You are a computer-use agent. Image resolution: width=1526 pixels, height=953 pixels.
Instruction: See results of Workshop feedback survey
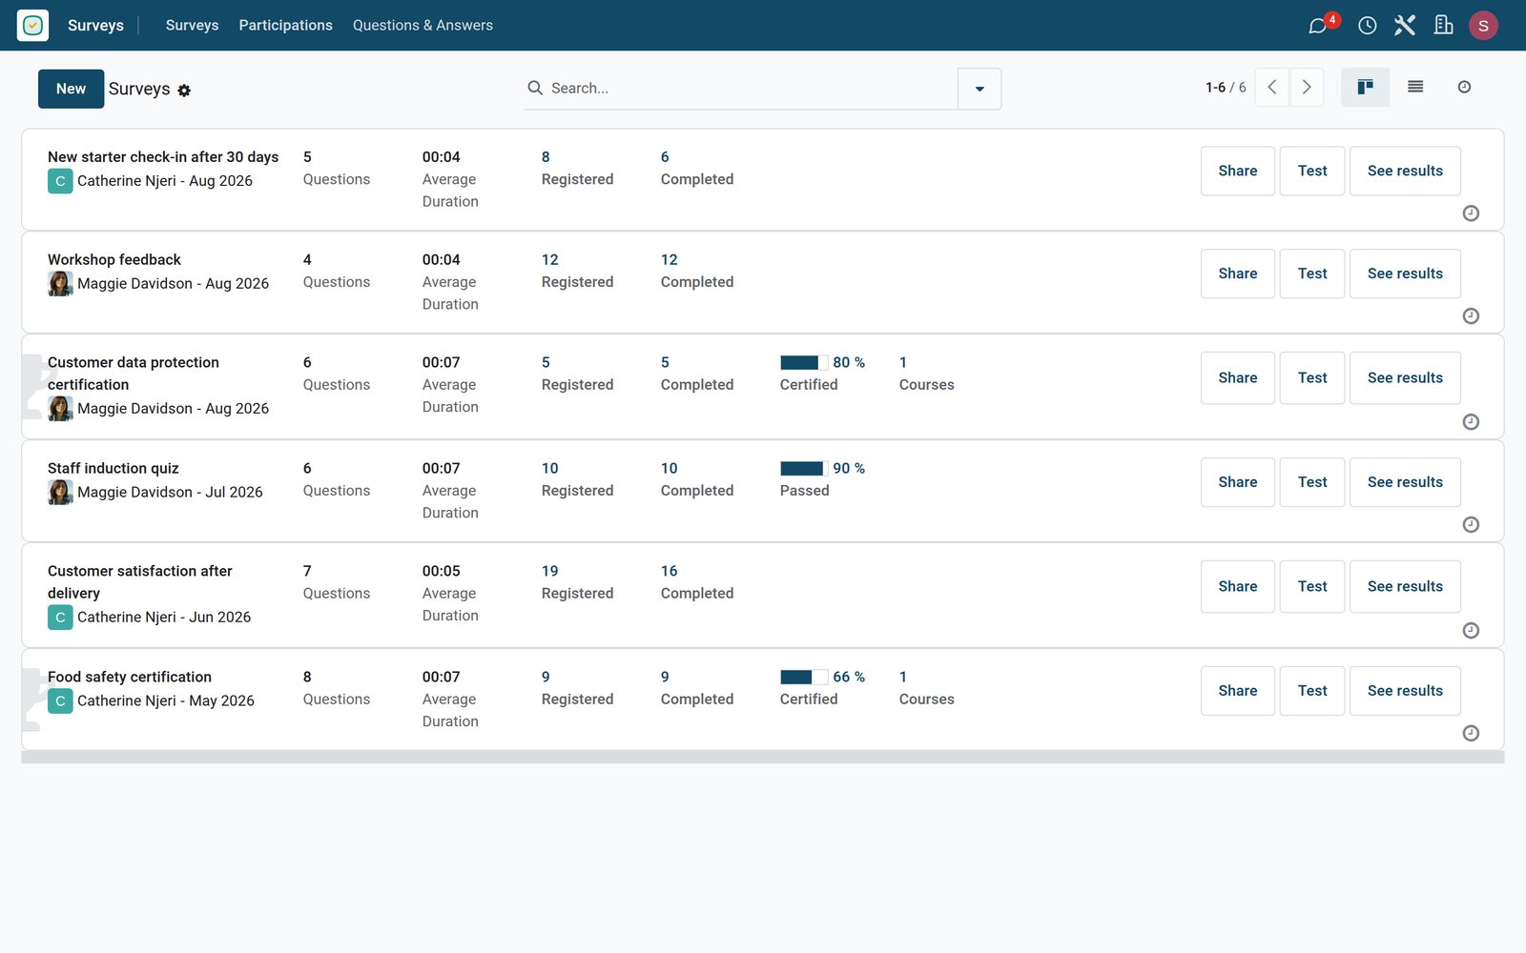[x=1405, y=274]
